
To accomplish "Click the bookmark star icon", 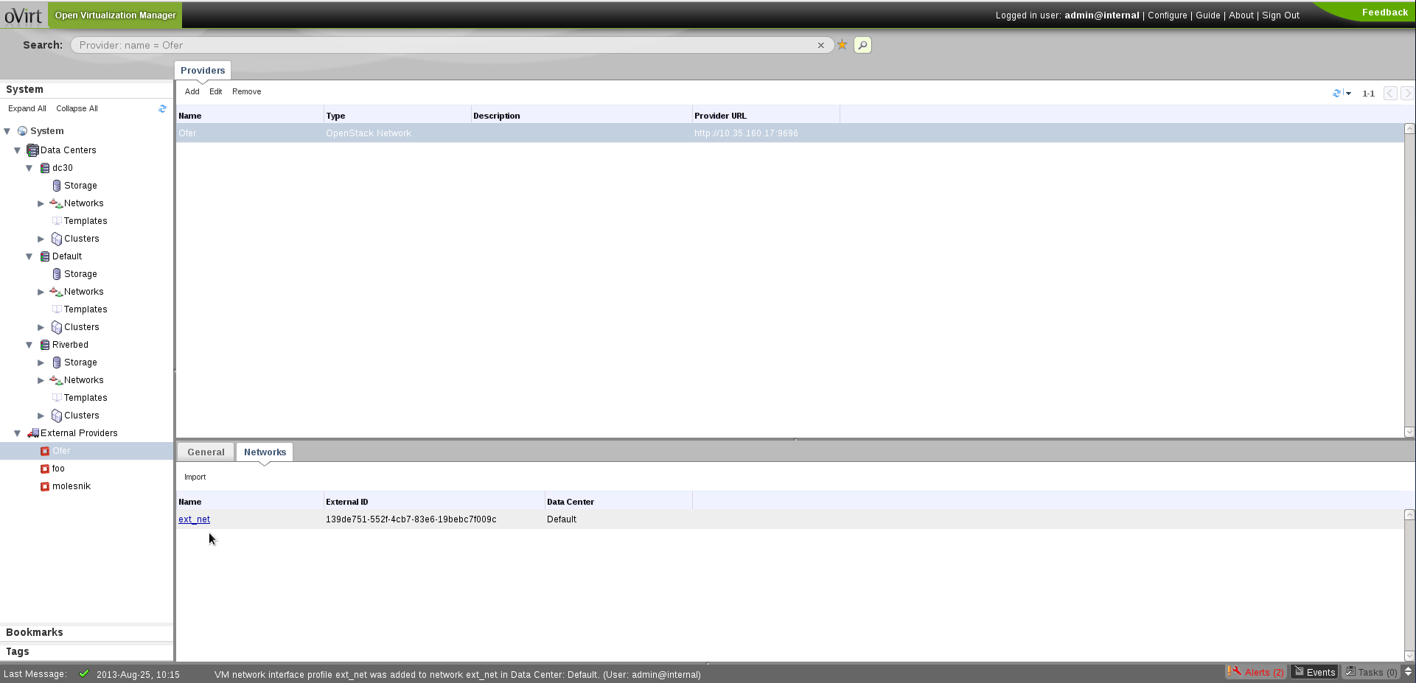I will point(842,45).
